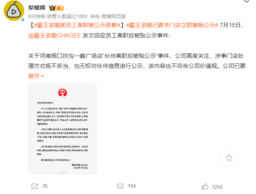256x194 pixels.
Task: Click the repost count 26
Action: (45, 186)
